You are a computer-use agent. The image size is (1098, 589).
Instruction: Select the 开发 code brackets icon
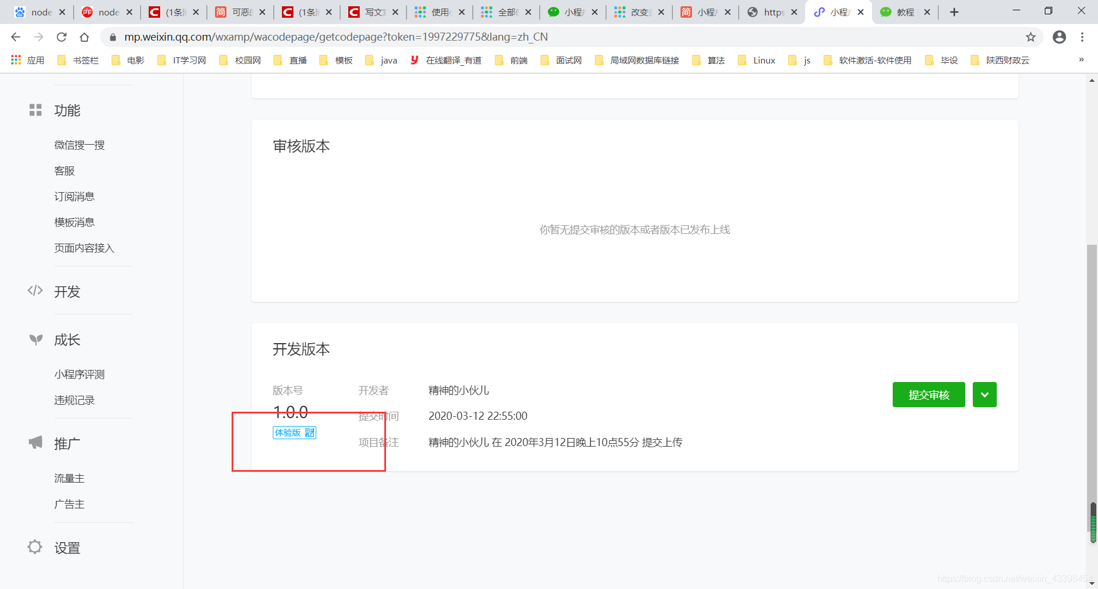35,291
